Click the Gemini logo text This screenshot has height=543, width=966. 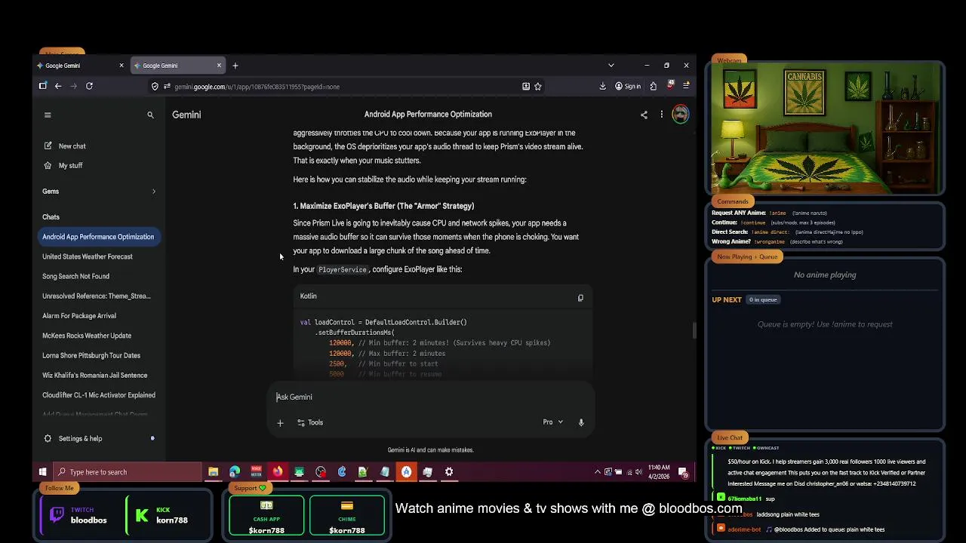click(x=186, y=115)
